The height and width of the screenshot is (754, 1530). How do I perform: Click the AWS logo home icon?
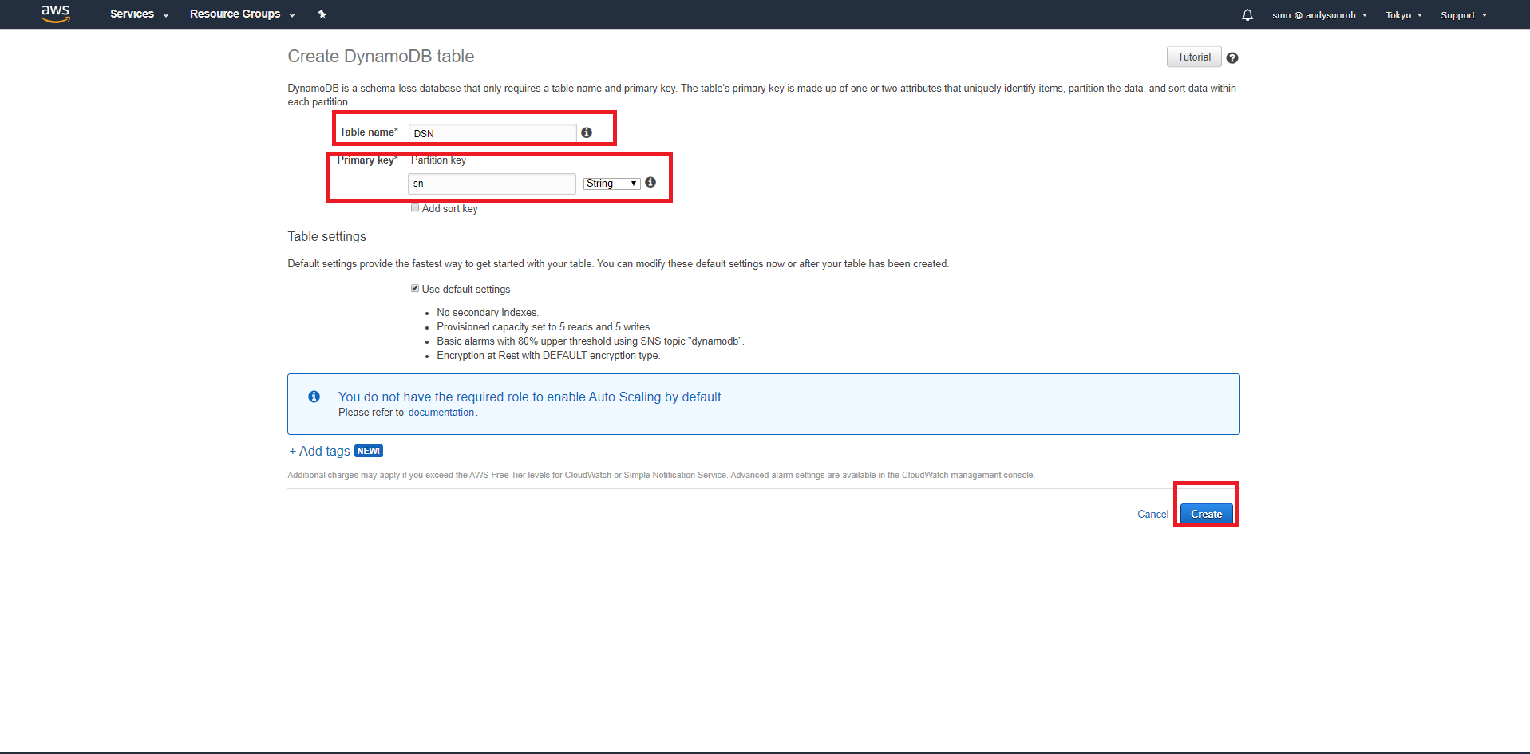point(55,14)
